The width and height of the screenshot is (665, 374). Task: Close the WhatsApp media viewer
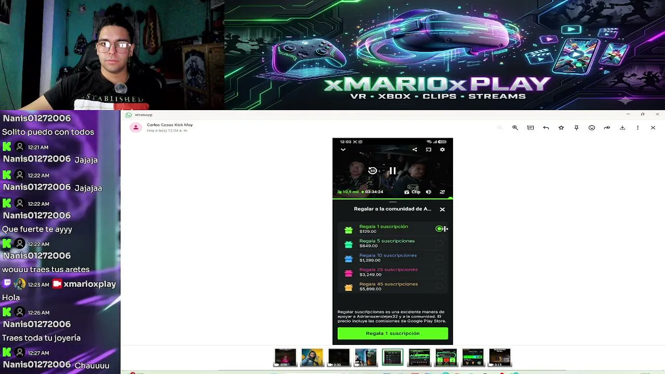[x=653, y=128]
